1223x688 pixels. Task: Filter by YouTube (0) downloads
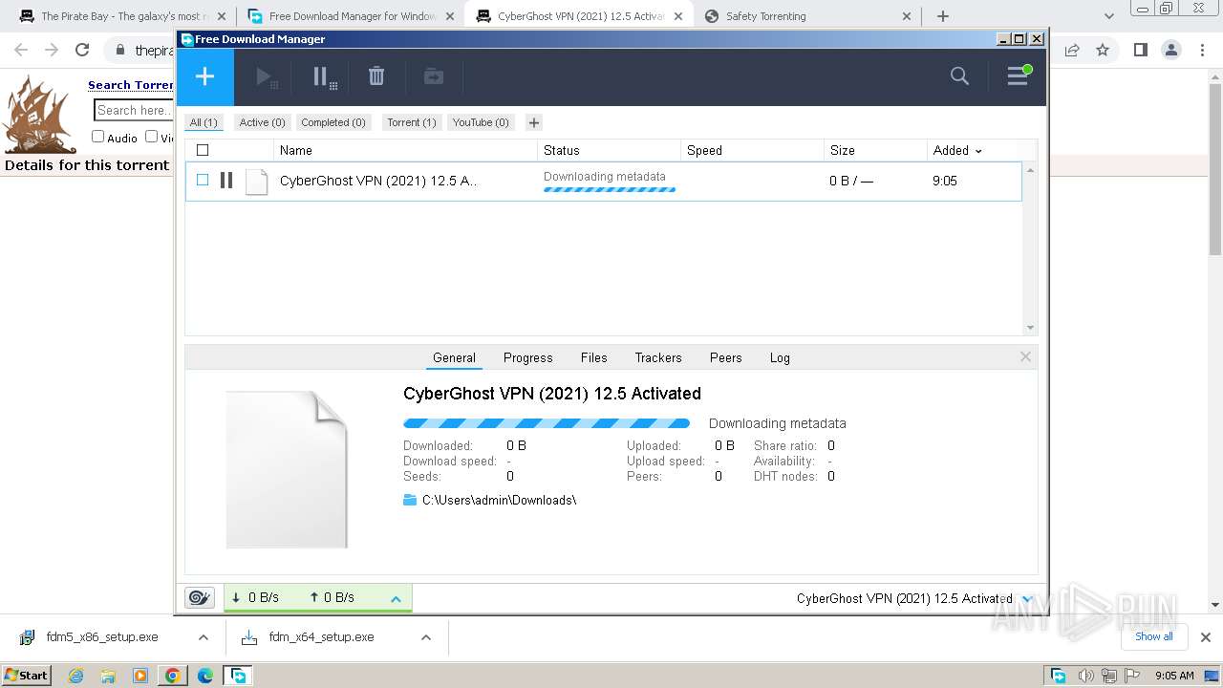coord(481,122)
